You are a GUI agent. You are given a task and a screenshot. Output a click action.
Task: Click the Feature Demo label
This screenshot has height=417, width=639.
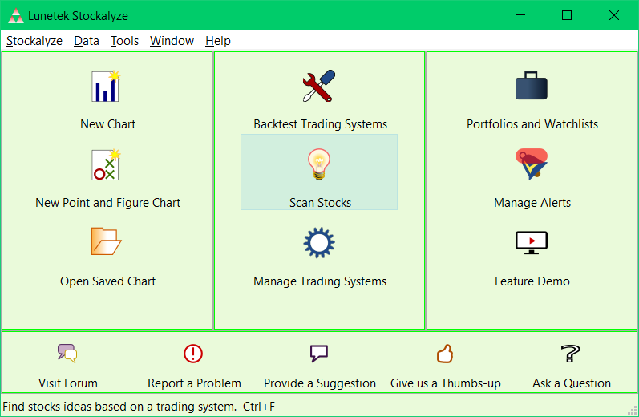click(x=532, y=281)
